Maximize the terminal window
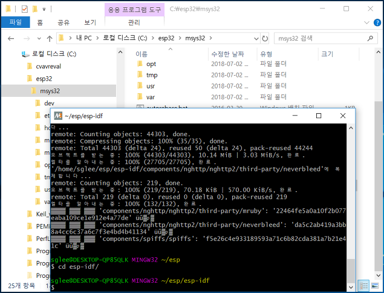Screen dimensions: 384x293 pyautogui.click(x=319, y=116)
